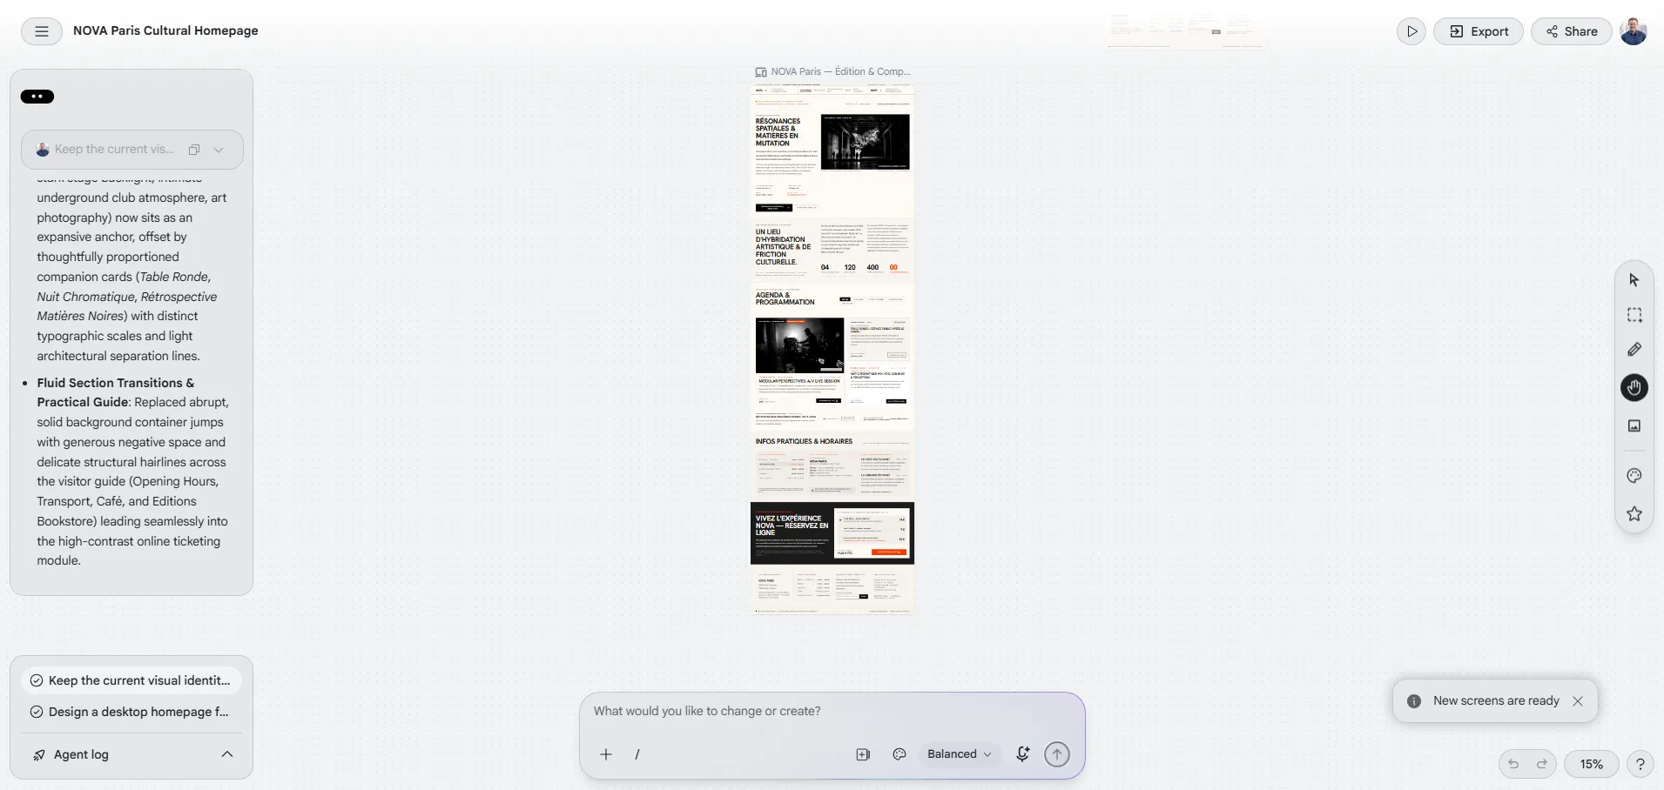Image resolution: width=1664 pixels, height=790 pixels.
Task: Click the image tool in the right toolbar
Action: (1634, 426)
